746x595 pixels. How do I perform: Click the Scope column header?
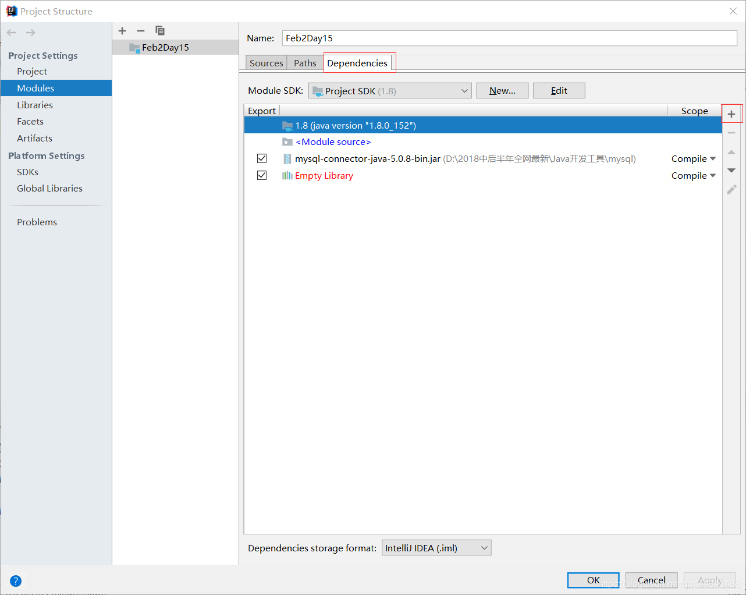(x=694, y=111)
